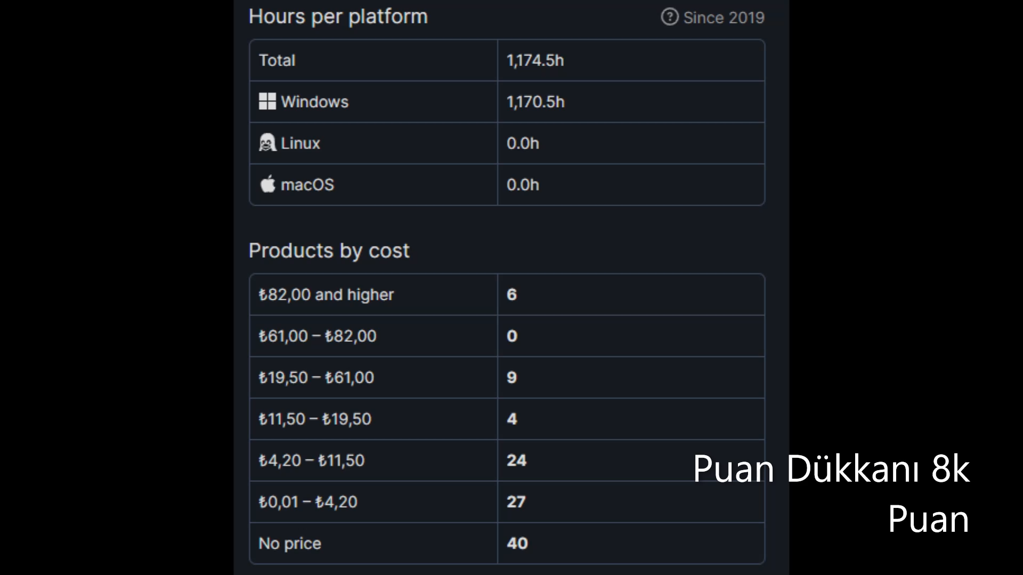This screenshot has height=575, width=1023.
Task: Select the ₺19,50 – ₺61,00 price range
Action: 316,377
